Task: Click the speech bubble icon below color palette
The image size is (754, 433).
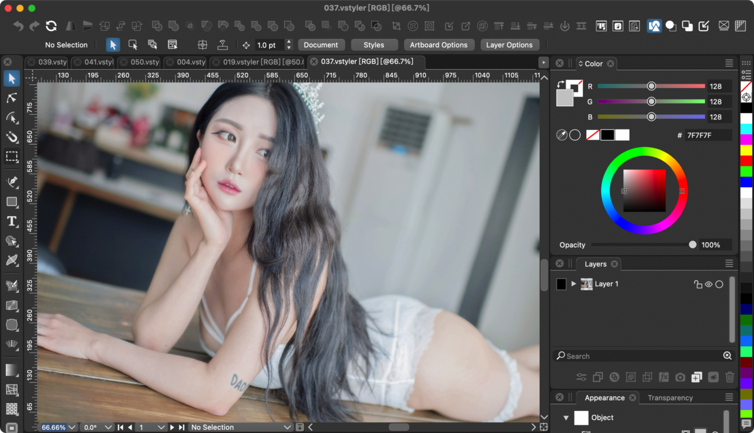Action: pos(746,425)
